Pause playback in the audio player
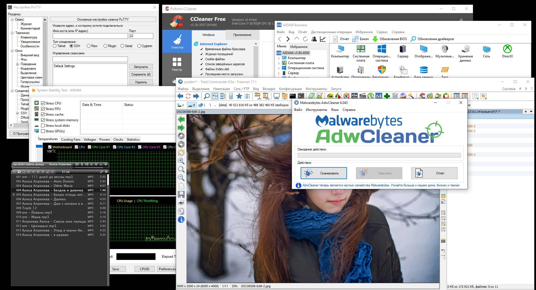 coord(82,164)
